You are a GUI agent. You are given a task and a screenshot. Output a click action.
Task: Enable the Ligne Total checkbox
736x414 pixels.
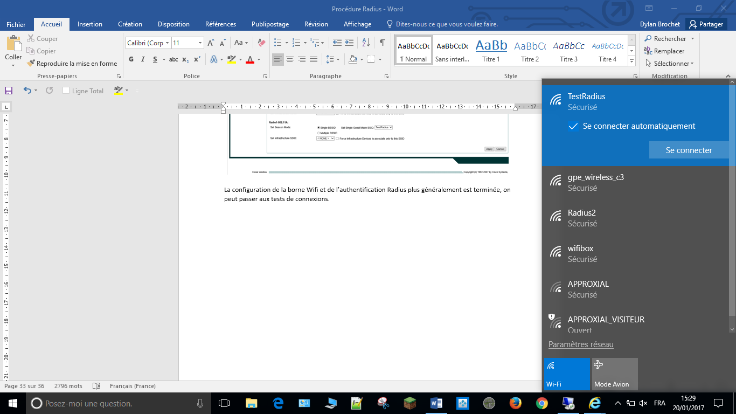click(66, 91)
